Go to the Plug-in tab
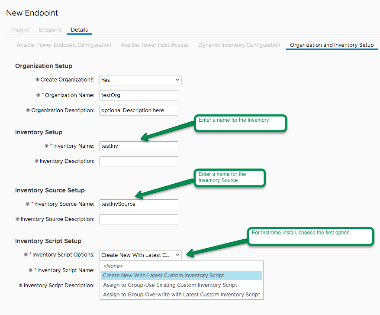Screen dimensions: 380x315 click(21, 30)
